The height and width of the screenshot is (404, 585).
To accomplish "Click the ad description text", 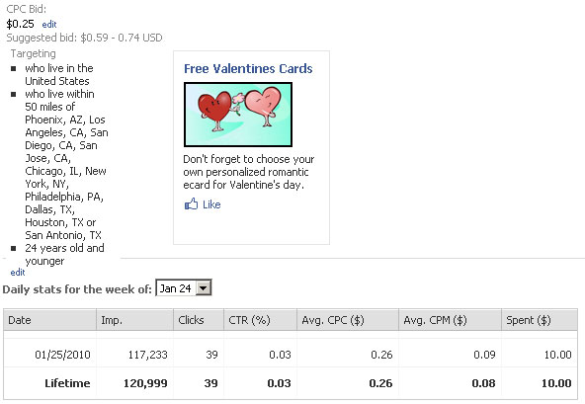I will pos(248,172).
